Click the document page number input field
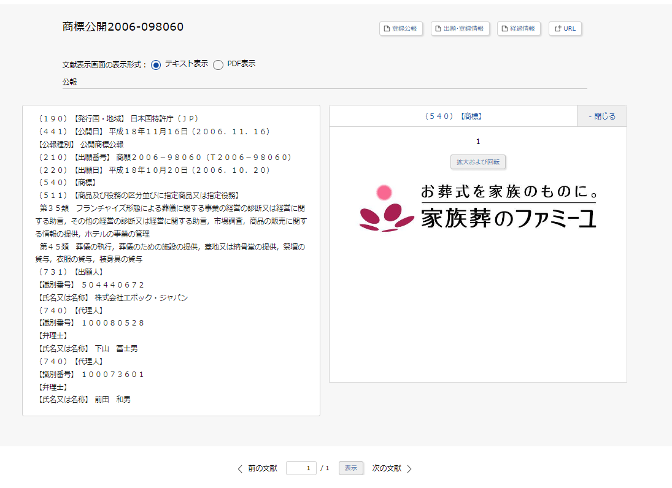The width and height of the screenshot is (672, 488). click(x=301, y=468)
